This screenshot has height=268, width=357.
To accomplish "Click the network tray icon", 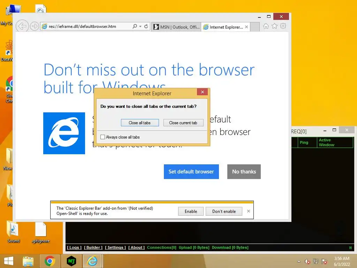I will pos(316,261).
